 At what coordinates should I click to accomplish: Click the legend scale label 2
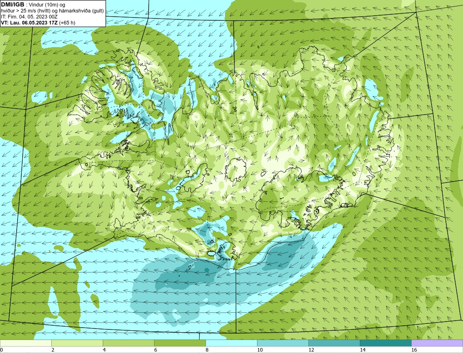53,350
